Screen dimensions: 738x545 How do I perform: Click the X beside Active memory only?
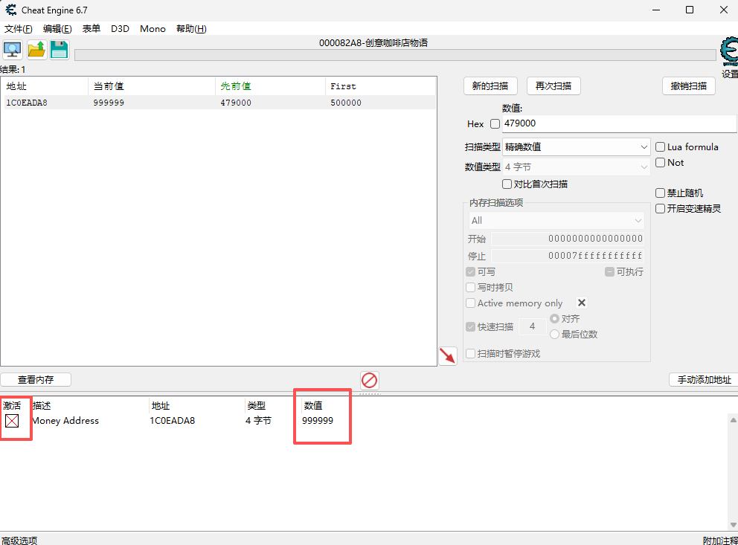coord(582,303)
